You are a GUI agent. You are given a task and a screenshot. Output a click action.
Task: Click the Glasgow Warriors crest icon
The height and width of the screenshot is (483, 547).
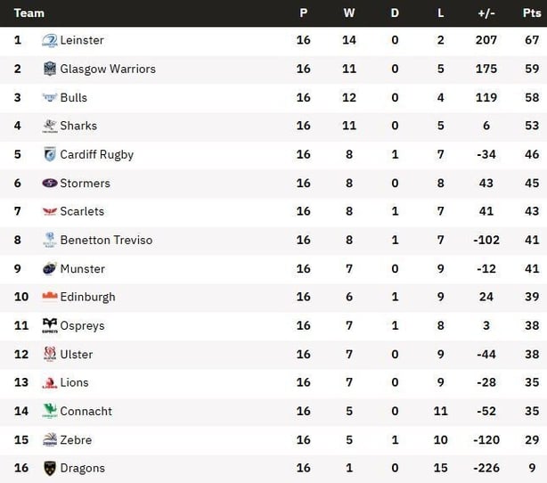tap(50, 69)
